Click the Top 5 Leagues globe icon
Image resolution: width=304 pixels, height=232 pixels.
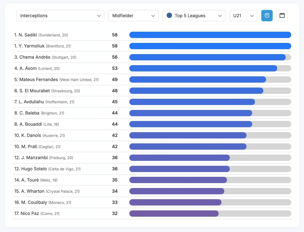tap(169, 15)
